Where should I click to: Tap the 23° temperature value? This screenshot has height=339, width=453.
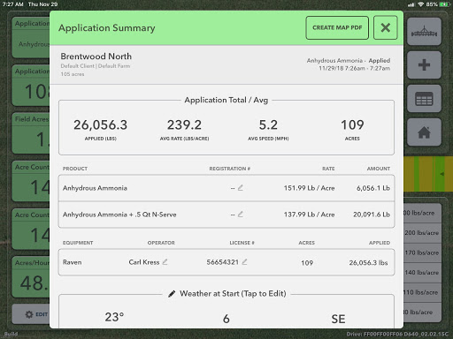pos(114,317)
